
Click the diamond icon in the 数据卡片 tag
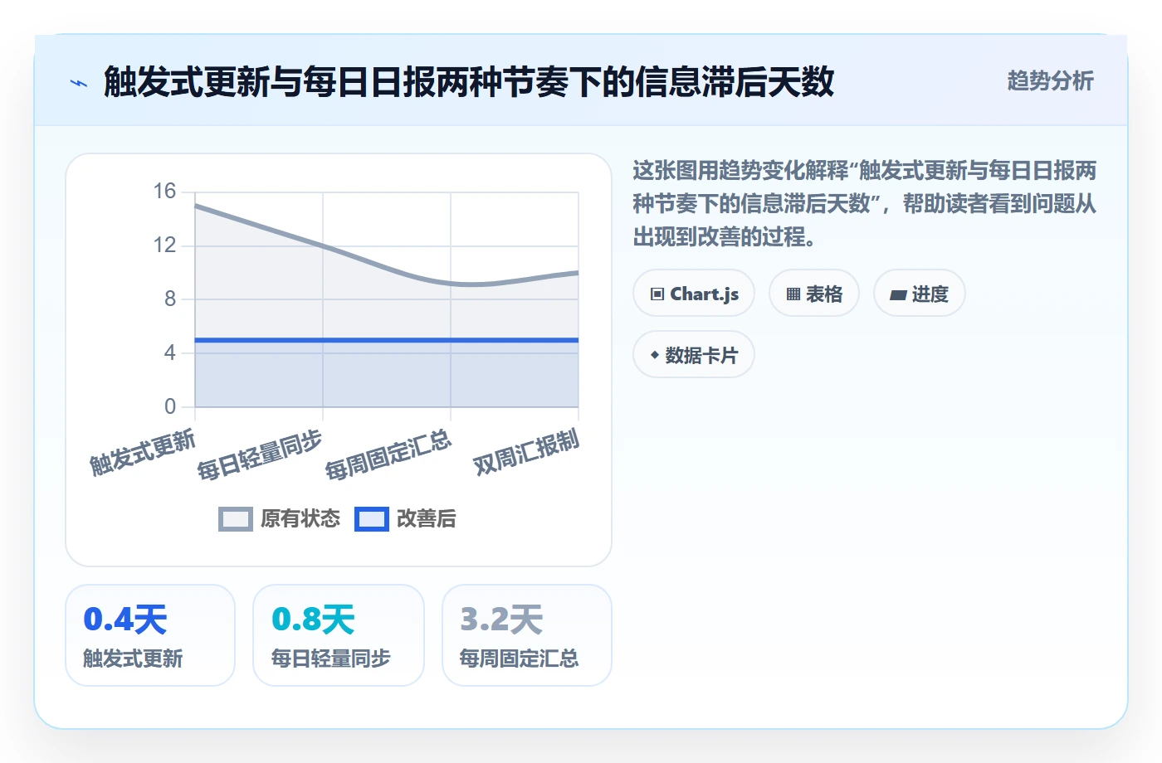655,355
